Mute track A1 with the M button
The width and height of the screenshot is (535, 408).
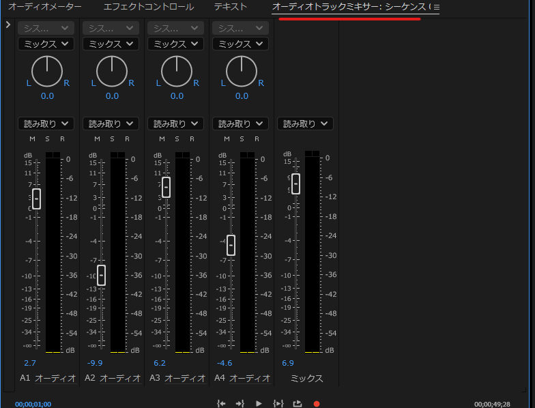point(31,139)
